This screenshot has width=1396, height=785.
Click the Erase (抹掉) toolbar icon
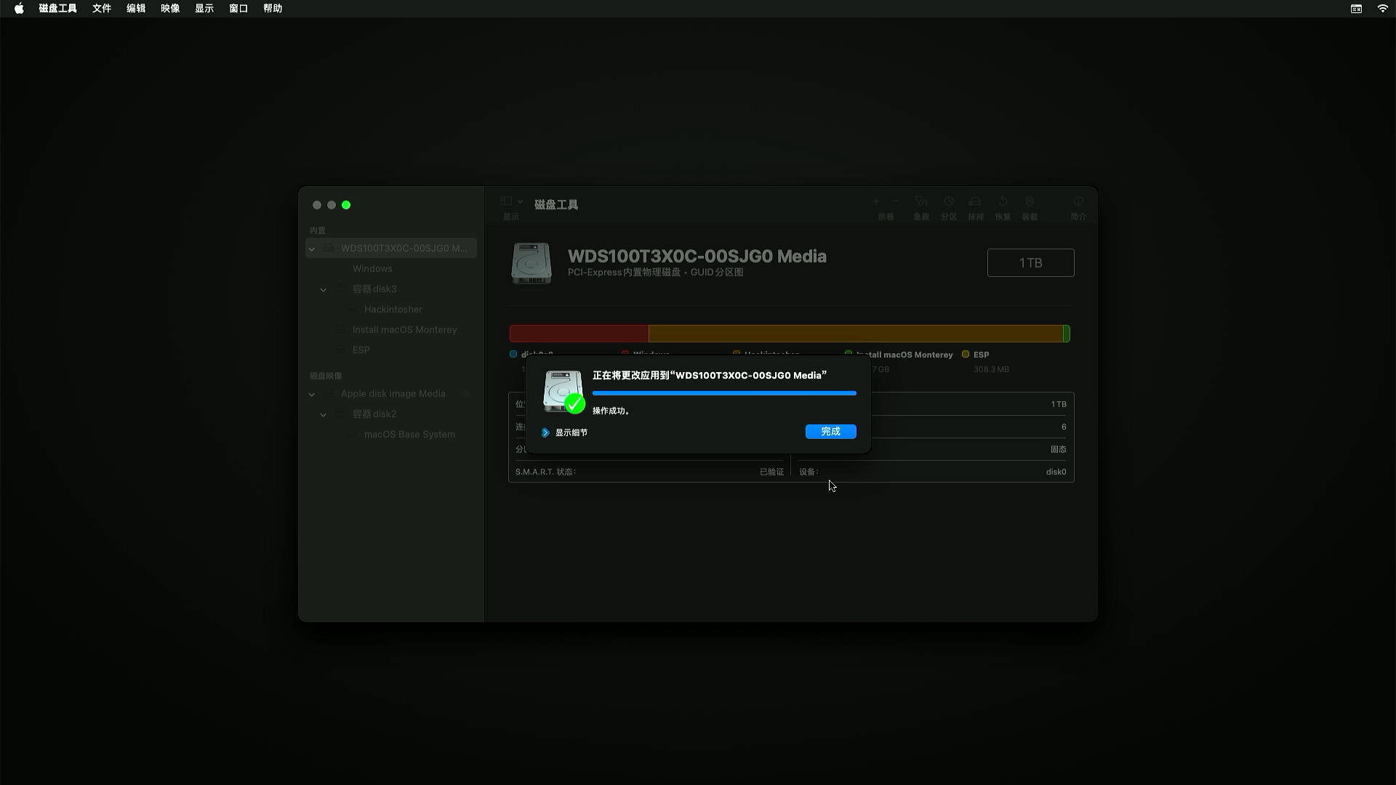[x=975, y=201]
